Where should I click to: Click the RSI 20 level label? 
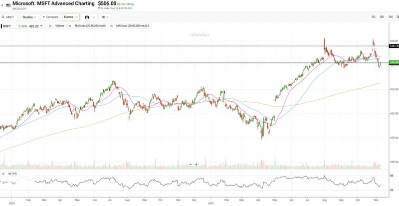(x=392, y=190)
